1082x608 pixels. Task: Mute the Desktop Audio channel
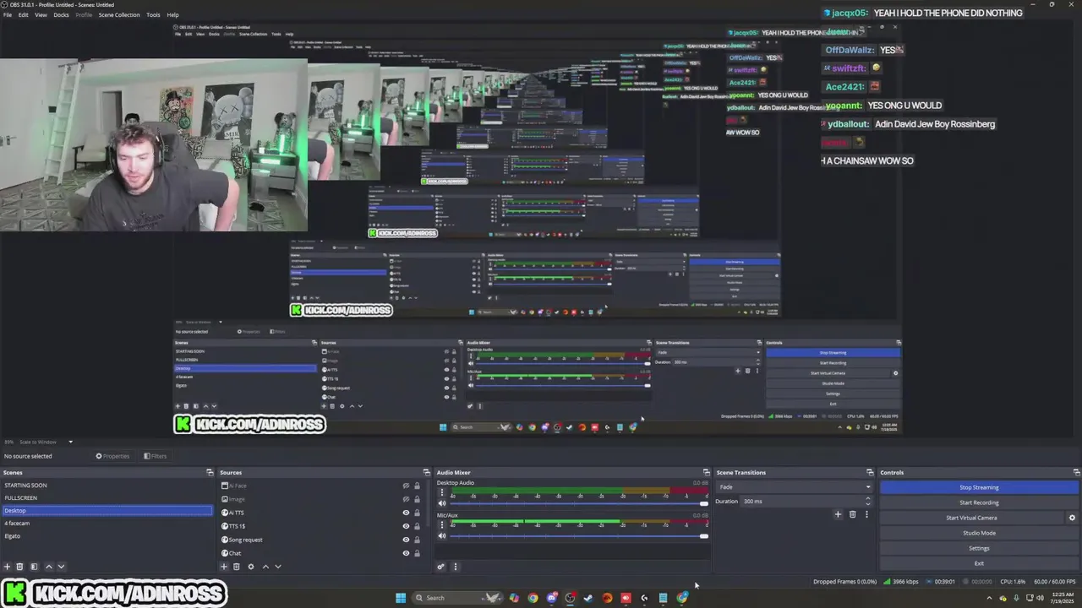(441, 504)
